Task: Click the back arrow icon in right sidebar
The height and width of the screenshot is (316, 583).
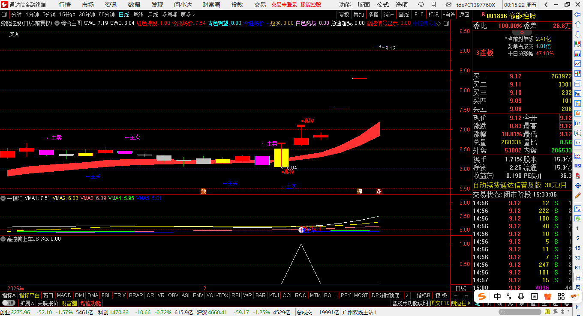Action: [577, 15]
